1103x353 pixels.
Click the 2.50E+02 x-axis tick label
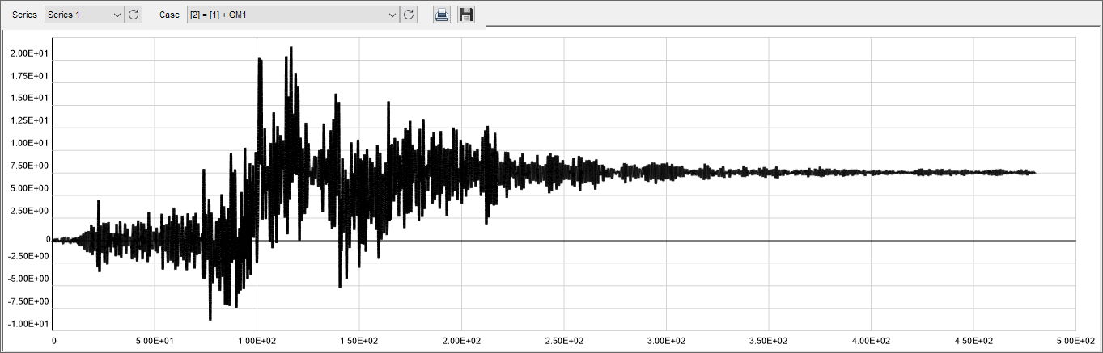[x=563, y=342]
